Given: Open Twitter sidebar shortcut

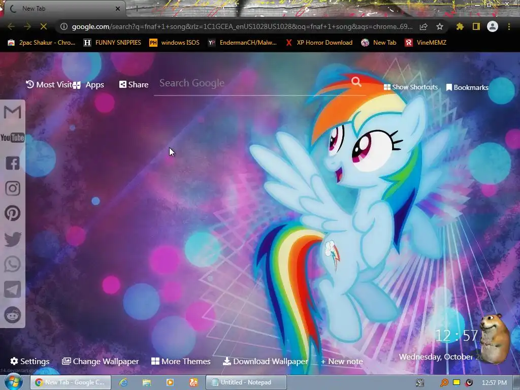Looking at the screenshot, I should [x=13, y=239].
